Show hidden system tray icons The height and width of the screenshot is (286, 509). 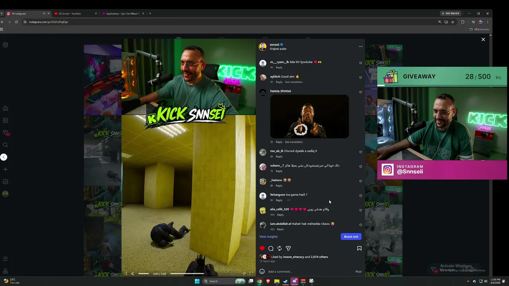click(468, 281)
